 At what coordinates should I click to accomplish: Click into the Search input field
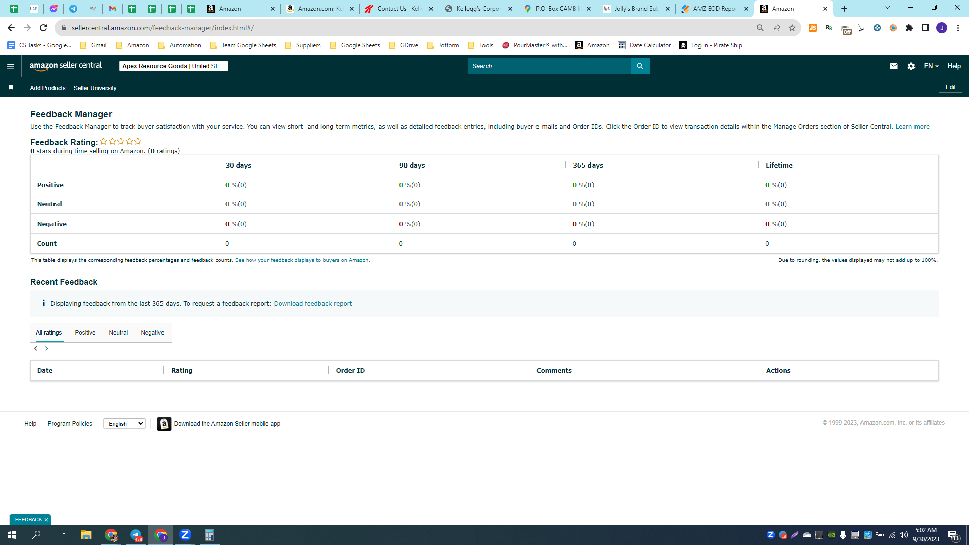click(549, 66)
